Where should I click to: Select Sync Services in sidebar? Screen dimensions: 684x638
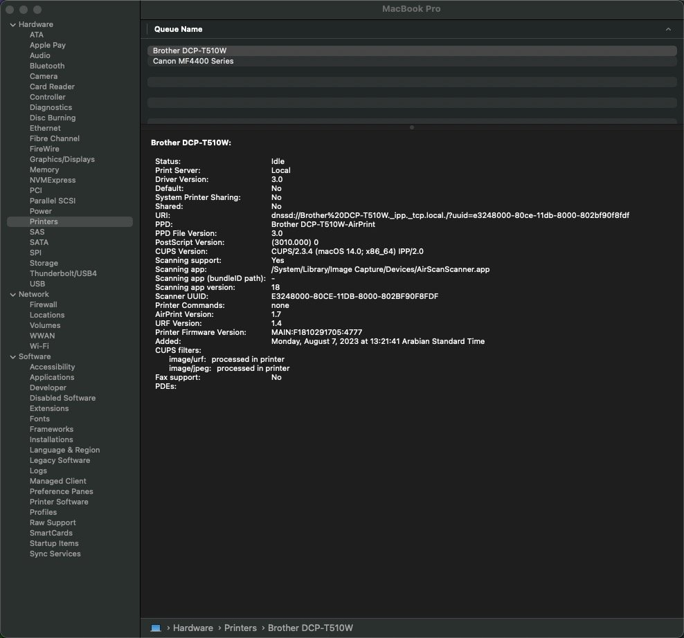[x=55, y=554]
